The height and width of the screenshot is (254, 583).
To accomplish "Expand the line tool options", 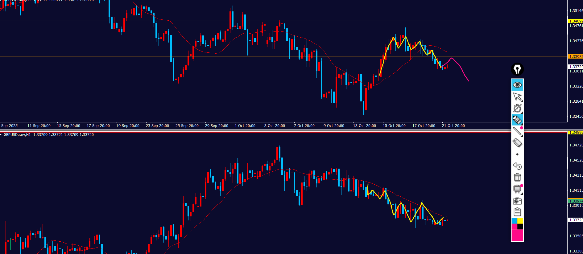I will coord(522,135).
